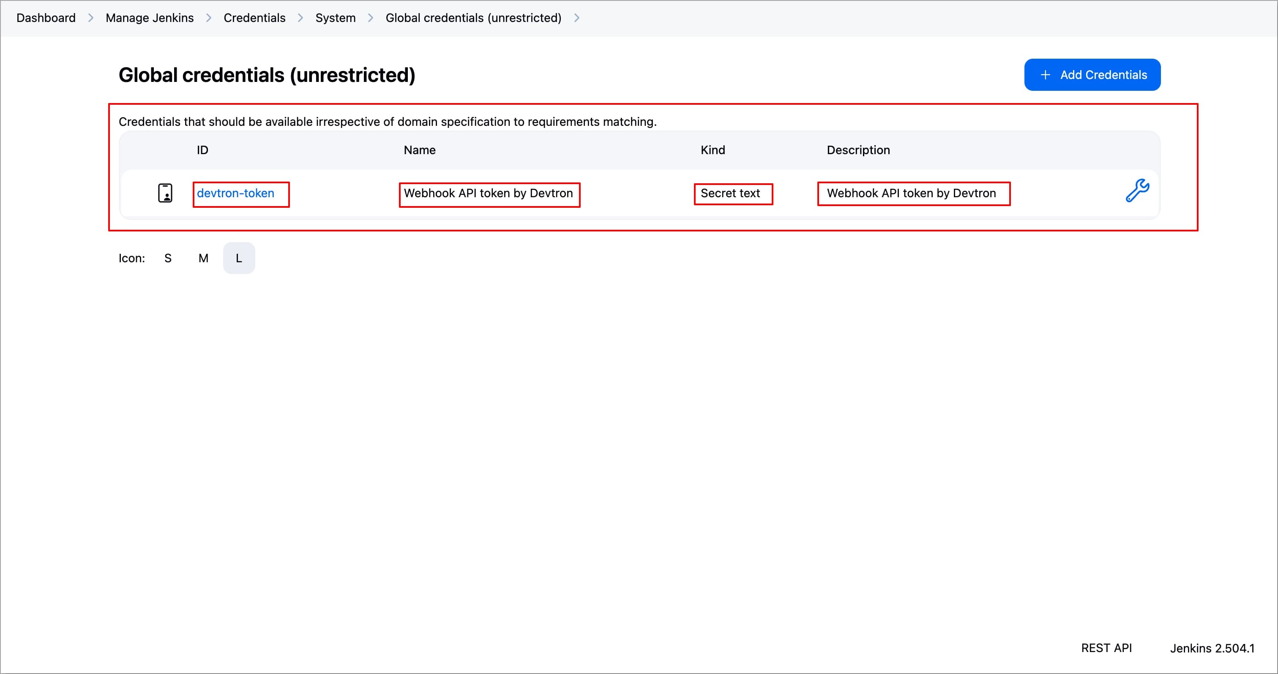Screen dimensions: 1278x674
Task: Go to Dashboard breadcrumb
Action: coord(46,18)
